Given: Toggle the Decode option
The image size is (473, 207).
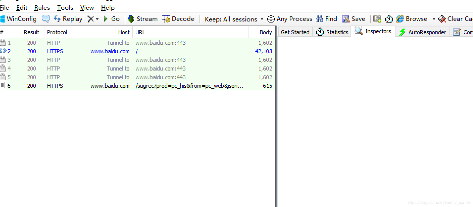Looking at the screenshot, I should [x=178, y=19].
